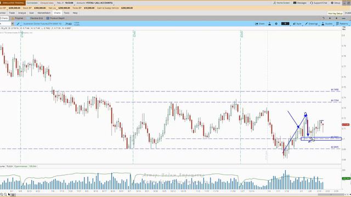Image resolution: width=351 pixels, height=197 pixels.
Task: Open the Setup gear menu
Action: click(336, 3)
